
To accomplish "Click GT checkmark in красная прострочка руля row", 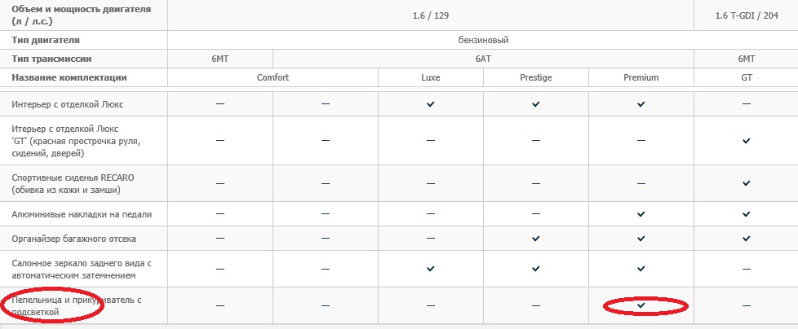I will [747, 141].
